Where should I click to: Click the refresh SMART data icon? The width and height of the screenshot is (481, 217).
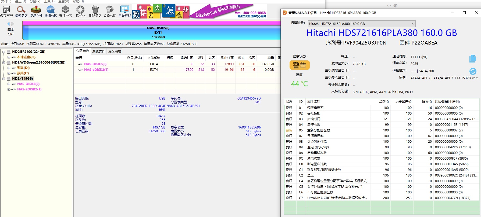473,71
